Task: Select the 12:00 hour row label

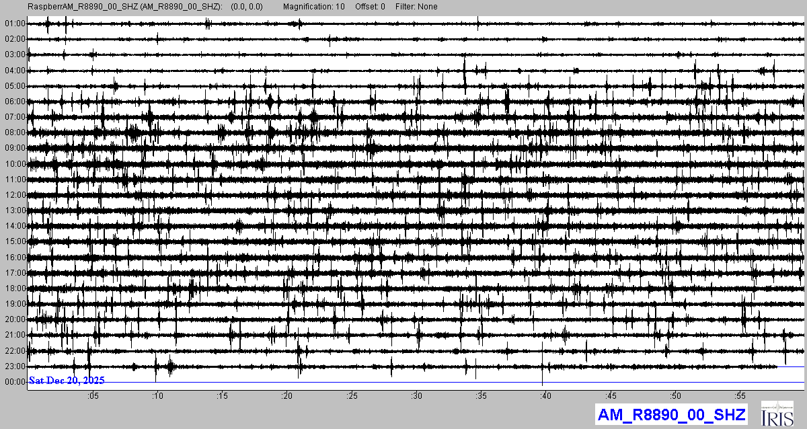Action: coord(15,195)
